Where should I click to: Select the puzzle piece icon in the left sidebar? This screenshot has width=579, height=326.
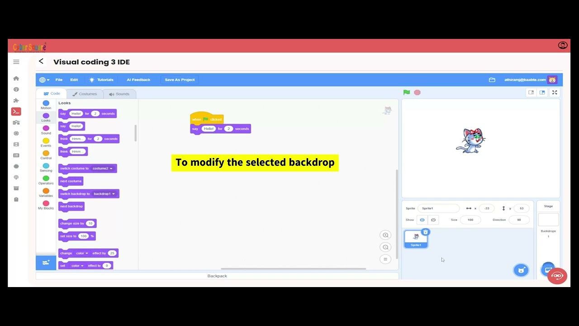pos(16,101)
